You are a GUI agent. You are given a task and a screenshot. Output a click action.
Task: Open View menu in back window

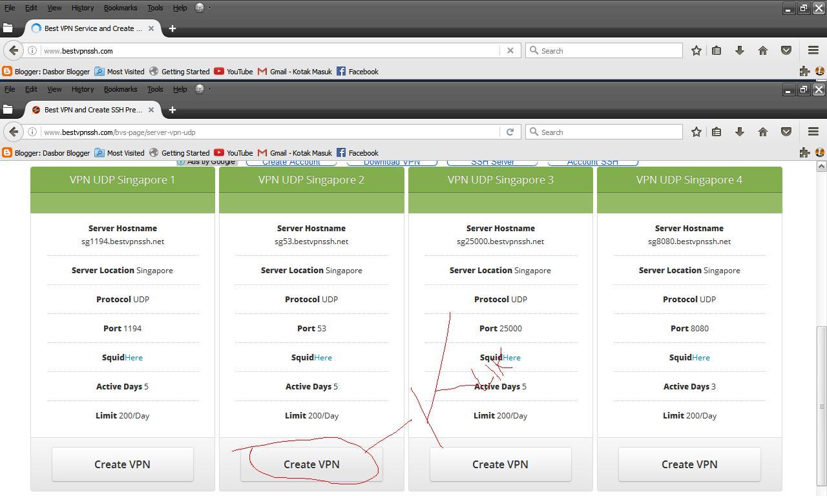54,8
